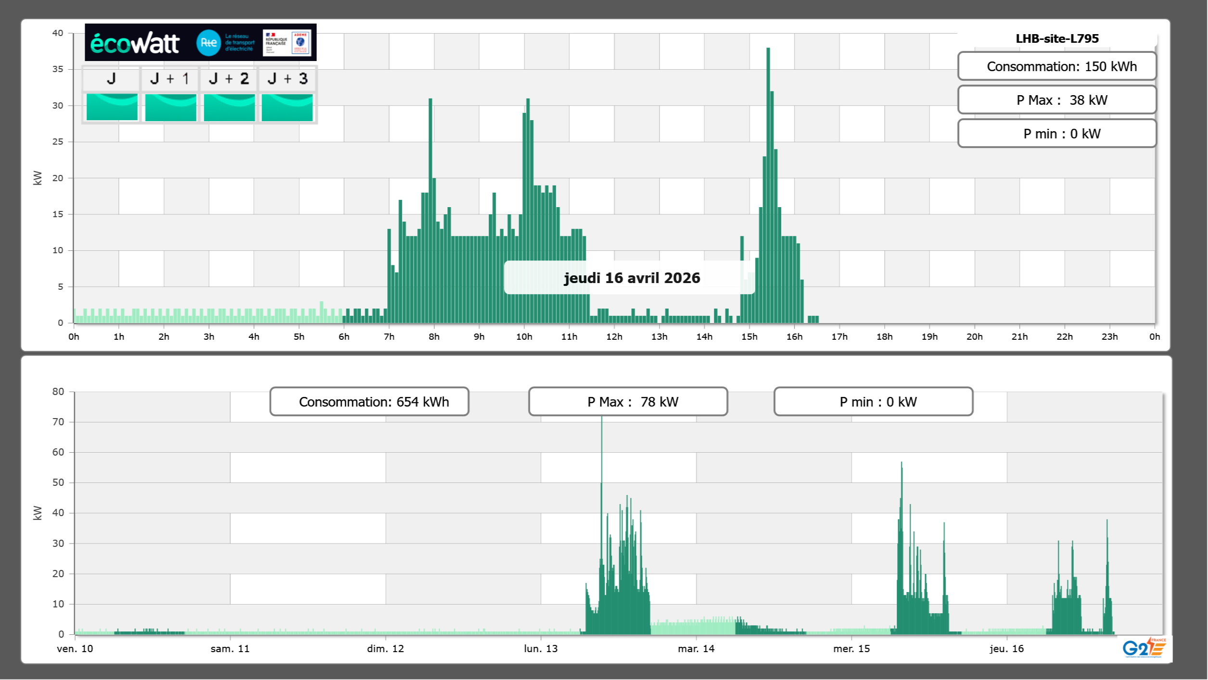Click the lun. 13 weekly axis label

pyautogui.click(x=540, y=649)
